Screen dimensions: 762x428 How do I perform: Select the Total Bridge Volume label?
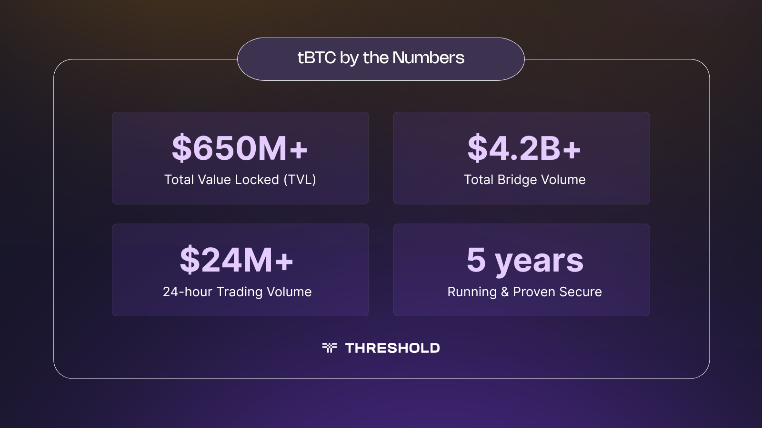[x=524, y=180]
